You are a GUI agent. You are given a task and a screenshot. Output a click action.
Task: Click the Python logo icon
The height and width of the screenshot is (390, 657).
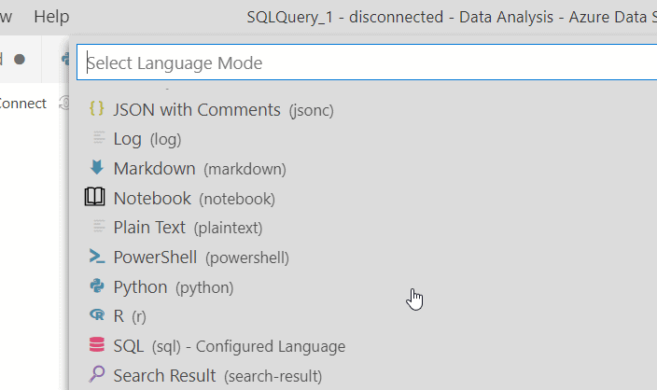96,286
